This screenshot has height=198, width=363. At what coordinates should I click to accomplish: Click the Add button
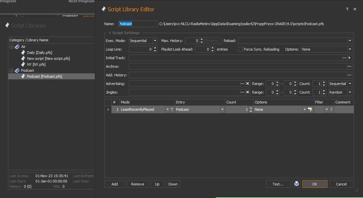(115, 184)
